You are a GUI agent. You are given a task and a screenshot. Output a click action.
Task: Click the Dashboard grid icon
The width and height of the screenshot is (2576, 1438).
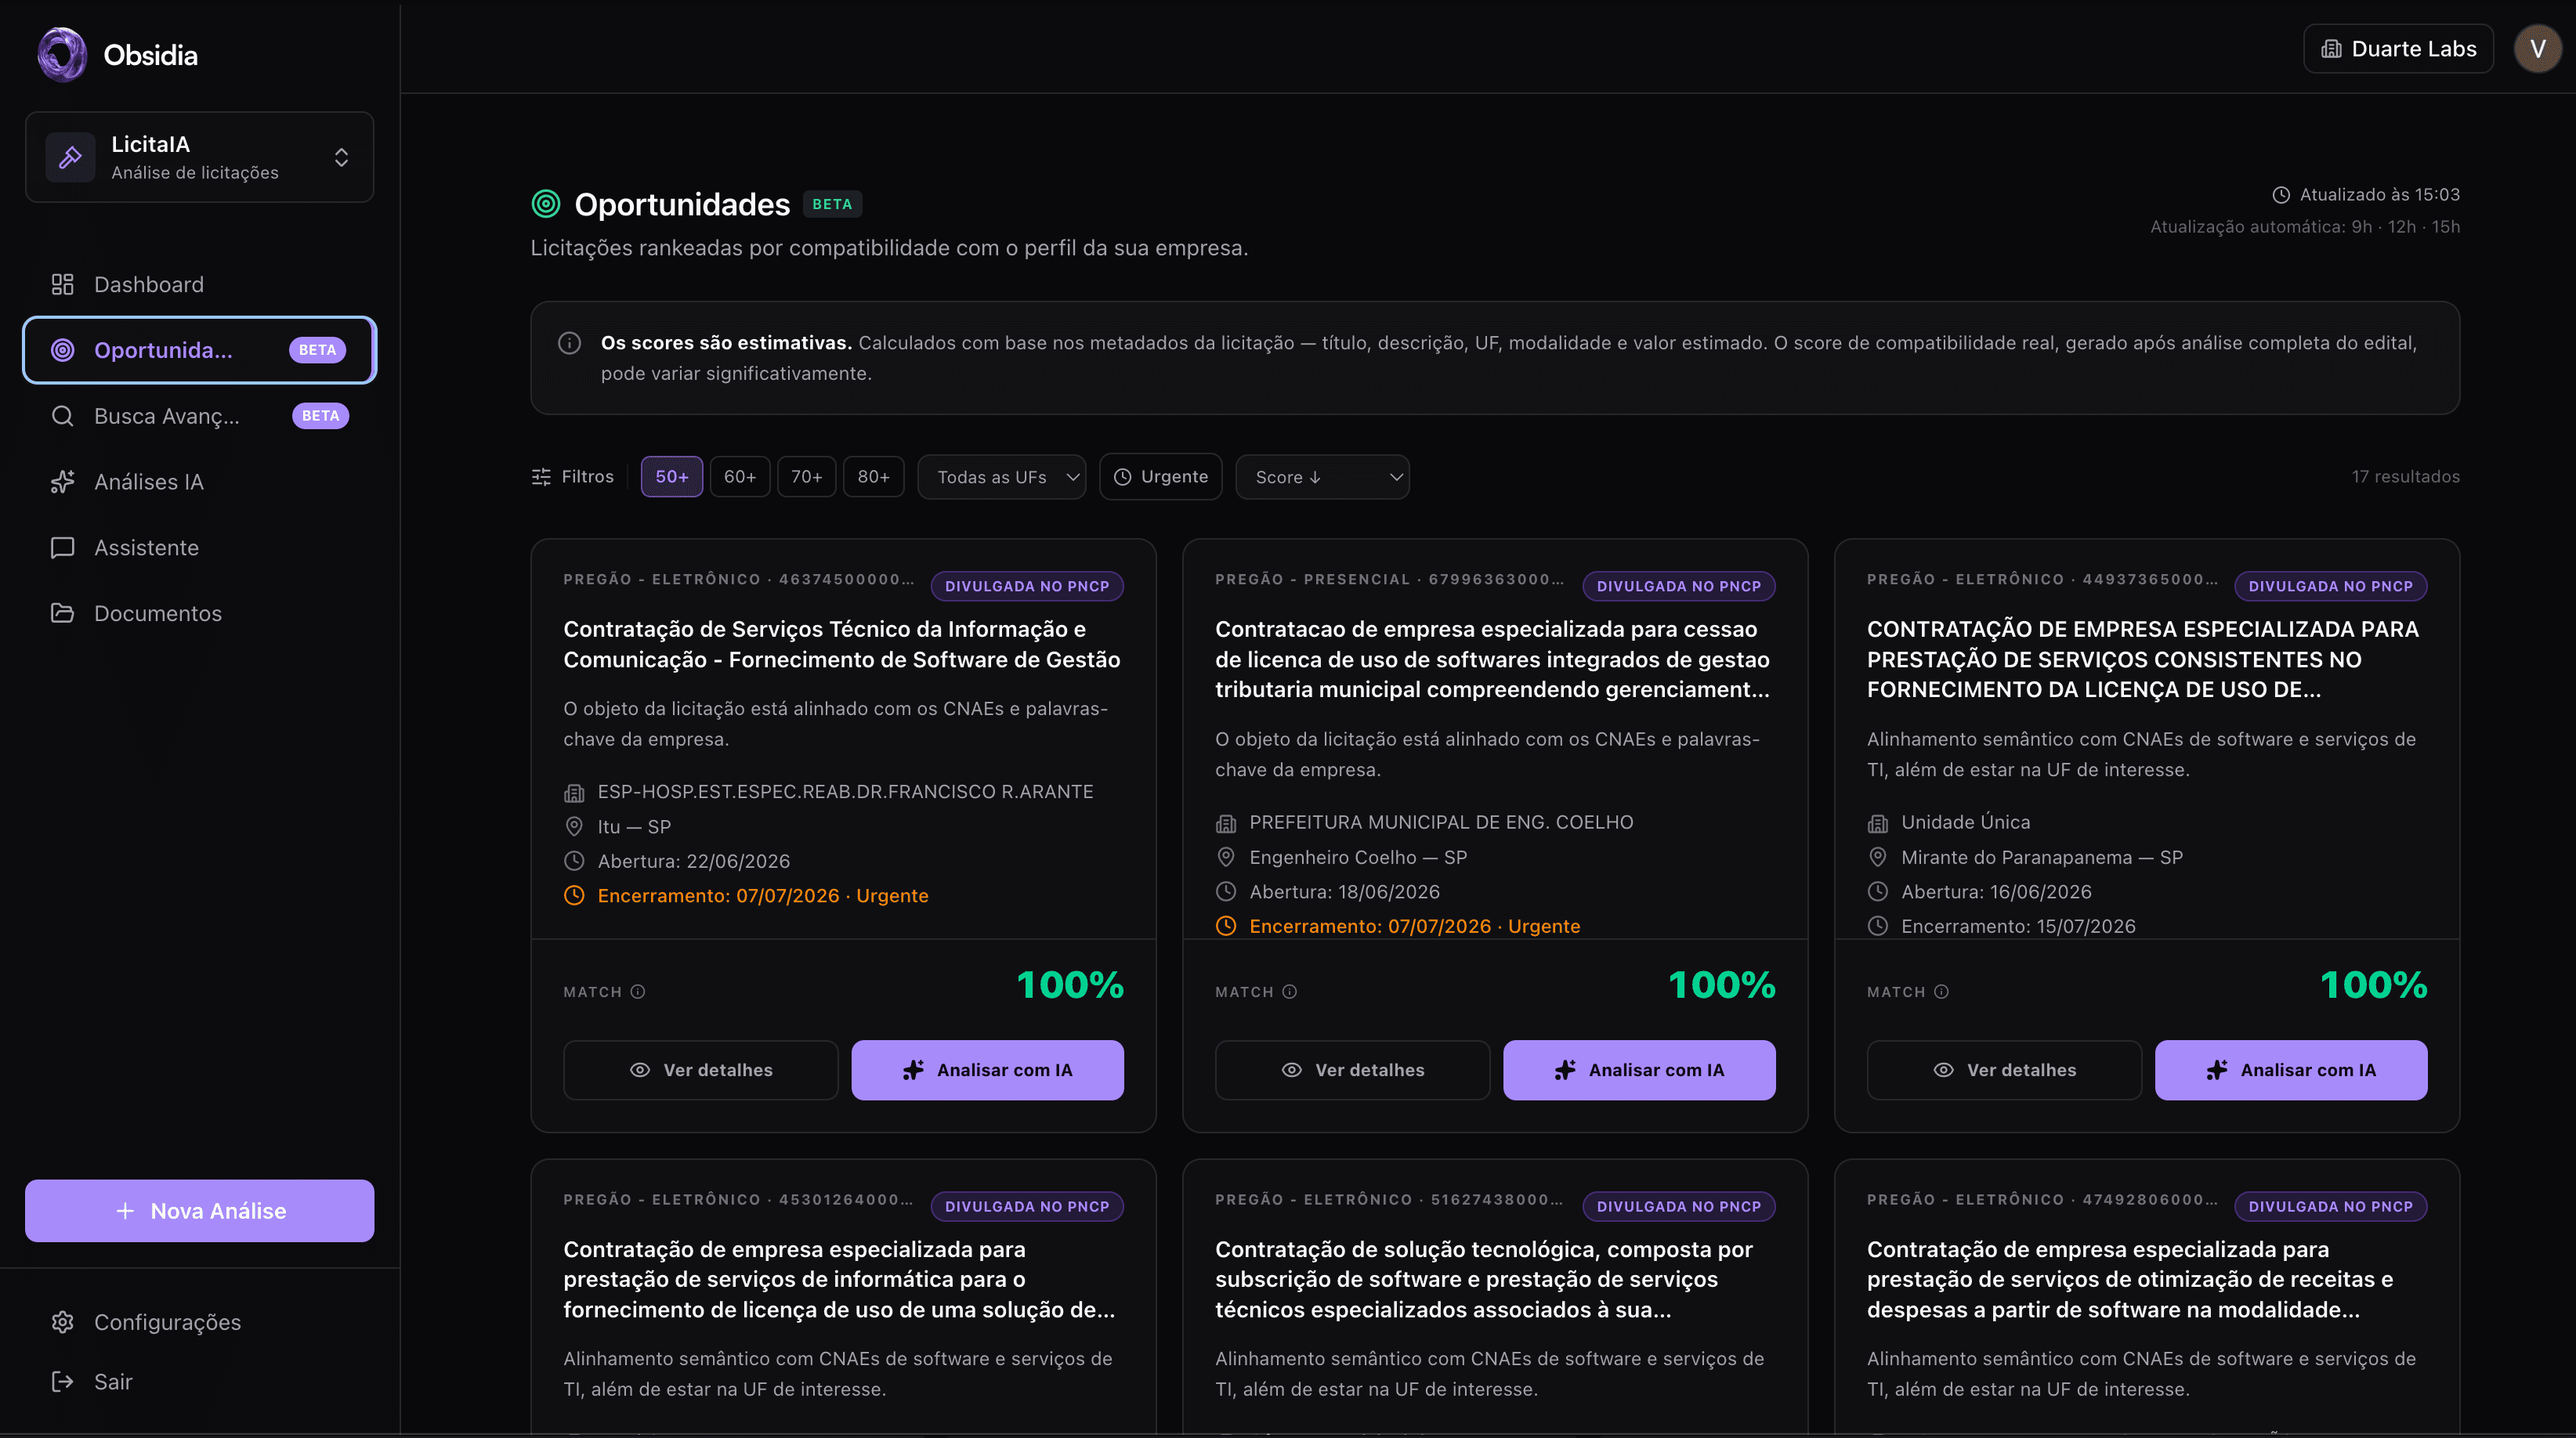[62, 284]
